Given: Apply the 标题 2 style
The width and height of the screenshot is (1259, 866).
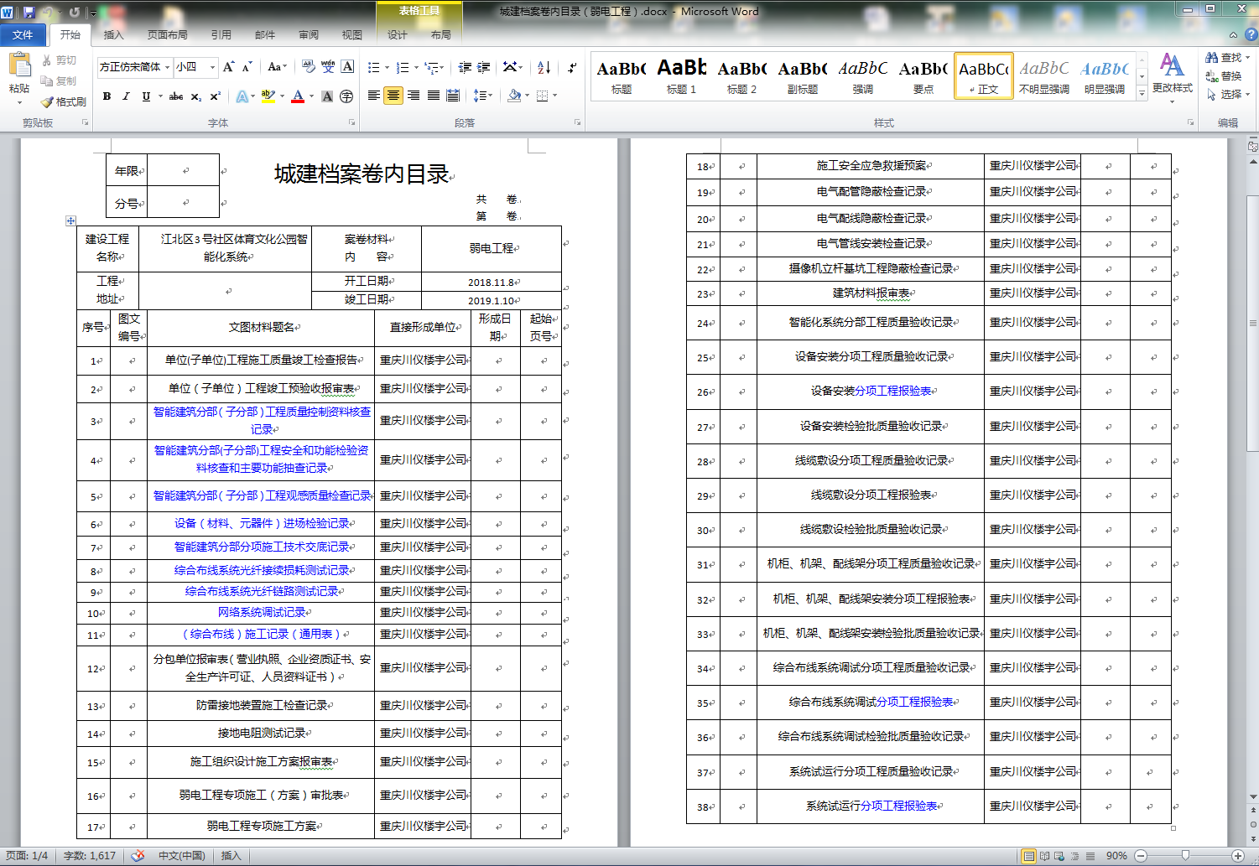Looking at the screenshot, I should click(741, 75).
